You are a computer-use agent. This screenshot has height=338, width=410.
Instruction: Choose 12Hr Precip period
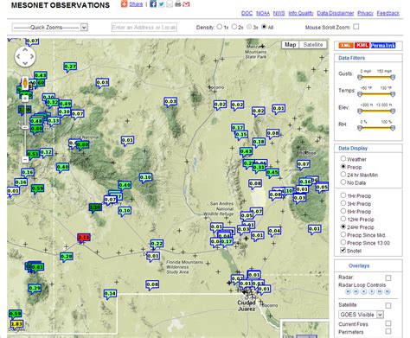coord(343,219)
